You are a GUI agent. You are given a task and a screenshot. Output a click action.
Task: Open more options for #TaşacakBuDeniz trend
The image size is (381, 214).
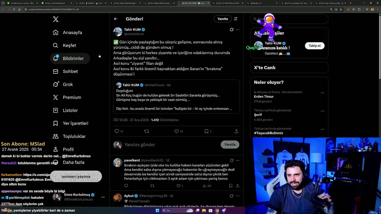322,129
